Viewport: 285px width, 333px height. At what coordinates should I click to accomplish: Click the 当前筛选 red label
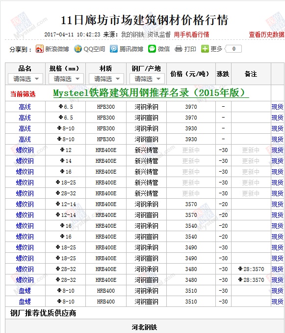23,94
